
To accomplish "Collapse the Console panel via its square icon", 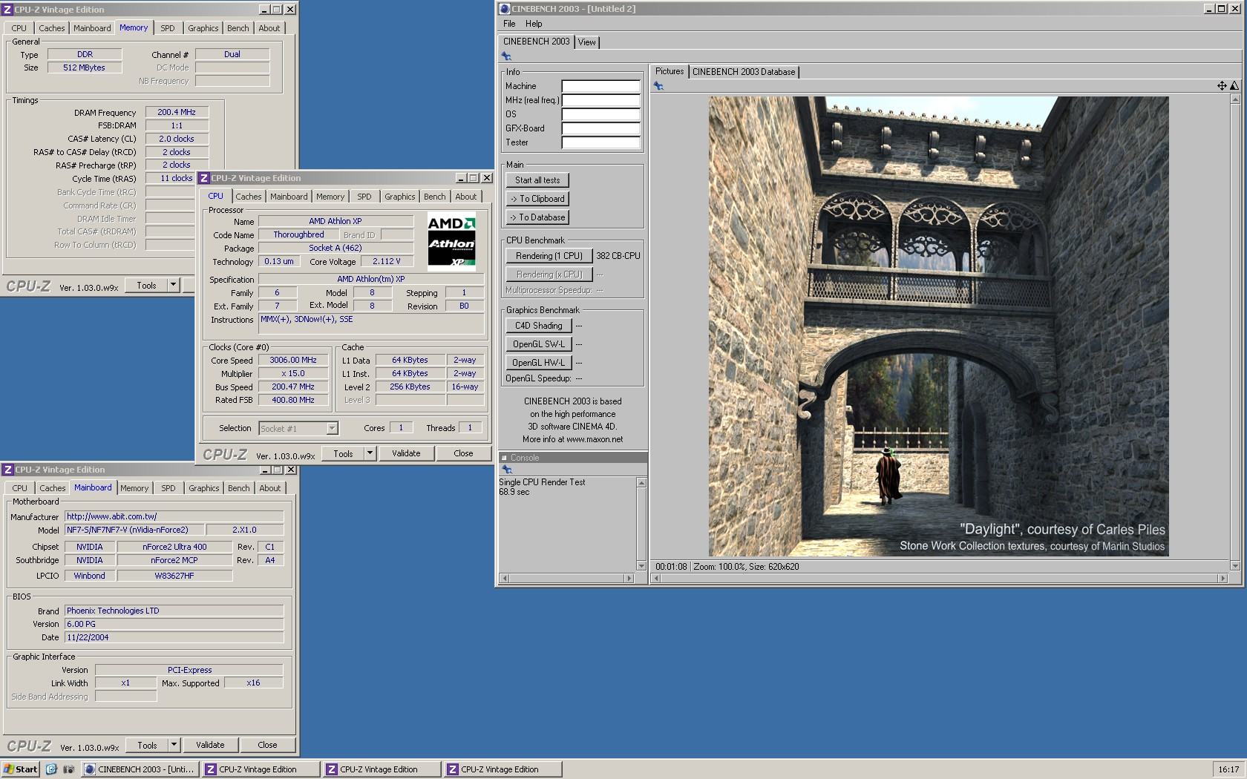I will (x=505, y=458).
